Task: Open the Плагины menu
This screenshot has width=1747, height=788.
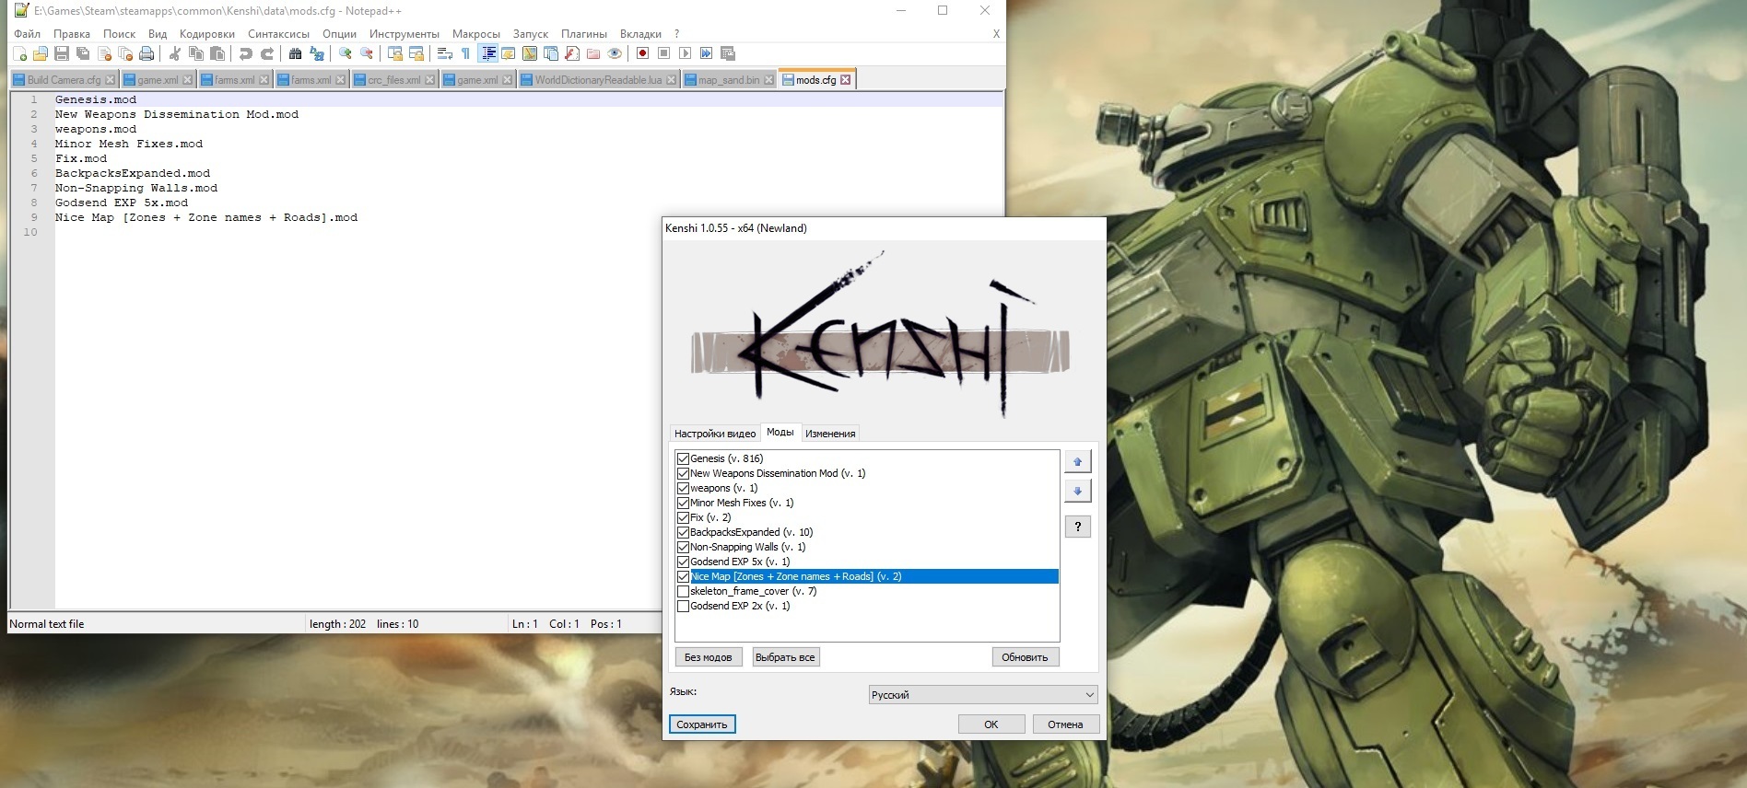Action: click(x=584, y=34)
